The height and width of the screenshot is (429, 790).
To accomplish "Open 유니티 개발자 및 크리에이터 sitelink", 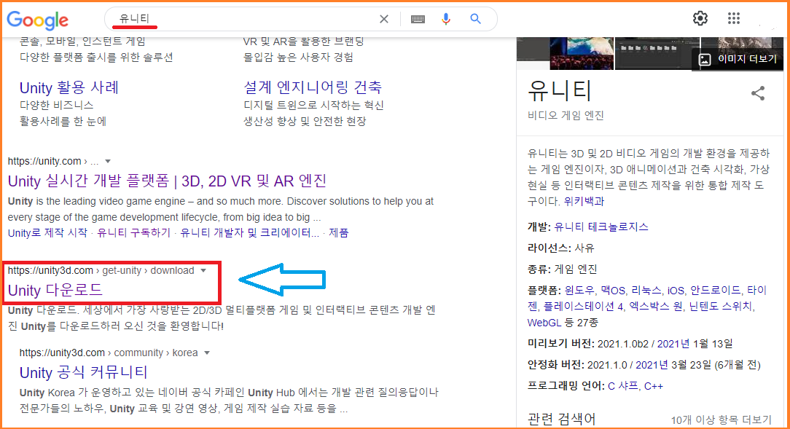I will [249, 232].
